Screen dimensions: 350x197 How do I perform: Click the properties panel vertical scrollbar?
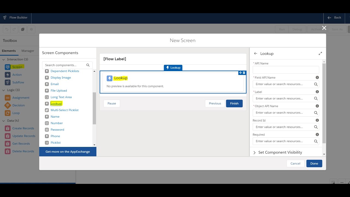(324, 103)
